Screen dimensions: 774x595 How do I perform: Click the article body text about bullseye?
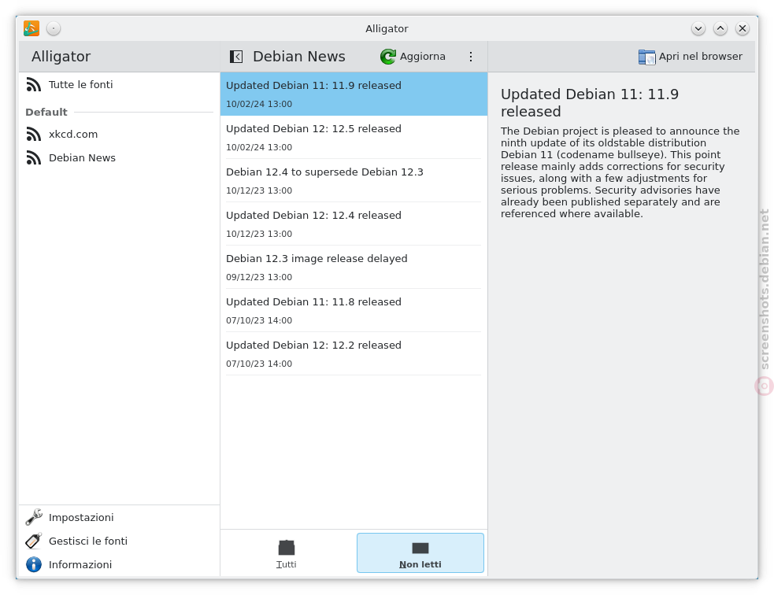(620, 172)
